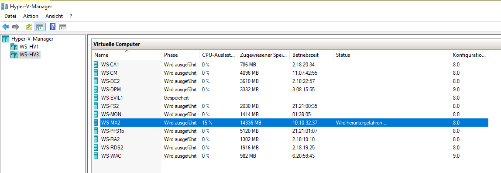Click the 4096 MB memory of WS-CM
This screenshot has height=173, width=501.
tap(249, 73)
